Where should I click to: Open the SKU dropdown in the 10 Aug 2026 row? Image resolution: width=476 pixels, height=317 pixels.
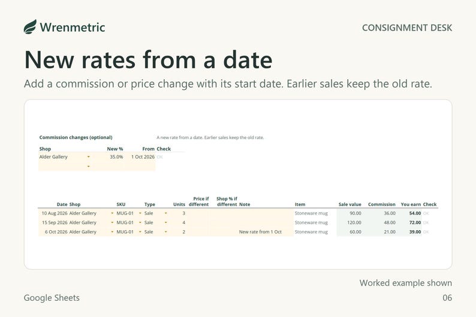(x=140, y=213)
